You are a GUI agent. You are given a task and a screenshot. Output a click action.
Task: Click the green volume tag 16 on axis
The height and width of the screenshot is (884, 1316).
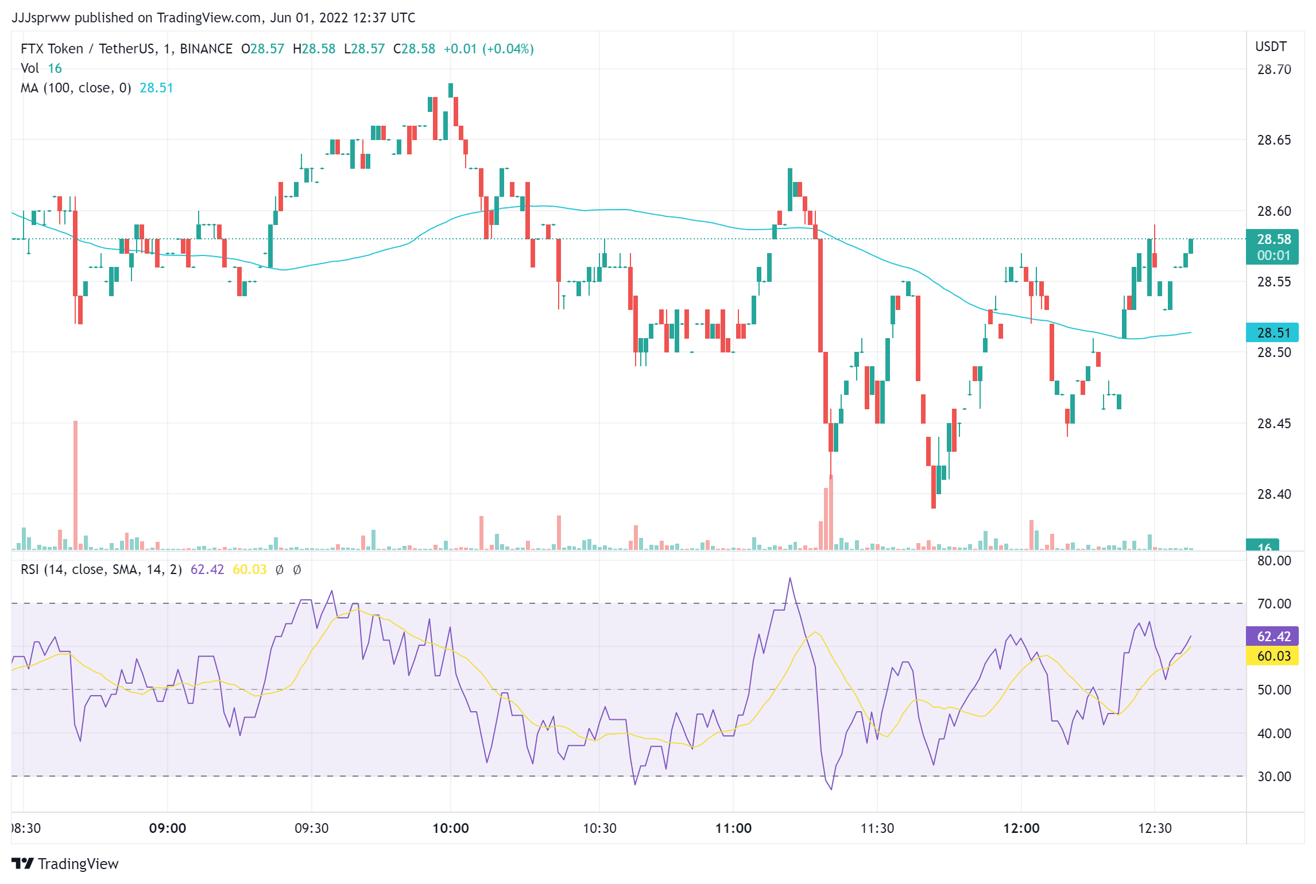1263,545
